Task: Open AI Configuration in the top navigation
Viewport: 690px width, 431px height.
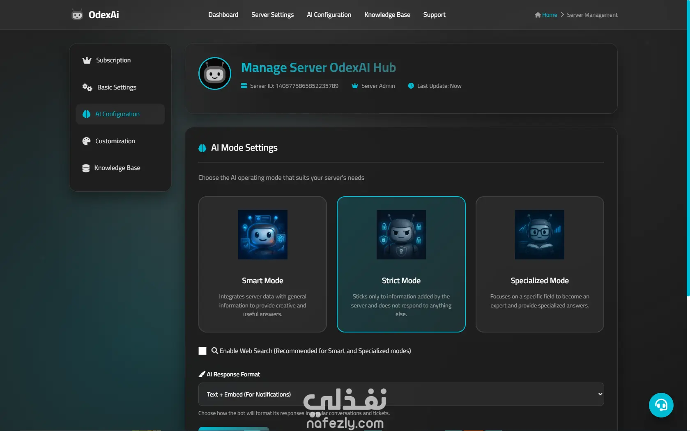Action: [x=329, y=15]
